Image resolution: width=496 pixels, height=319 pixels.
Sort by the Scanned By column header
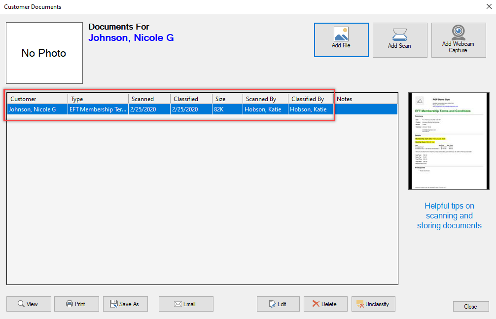265,99
